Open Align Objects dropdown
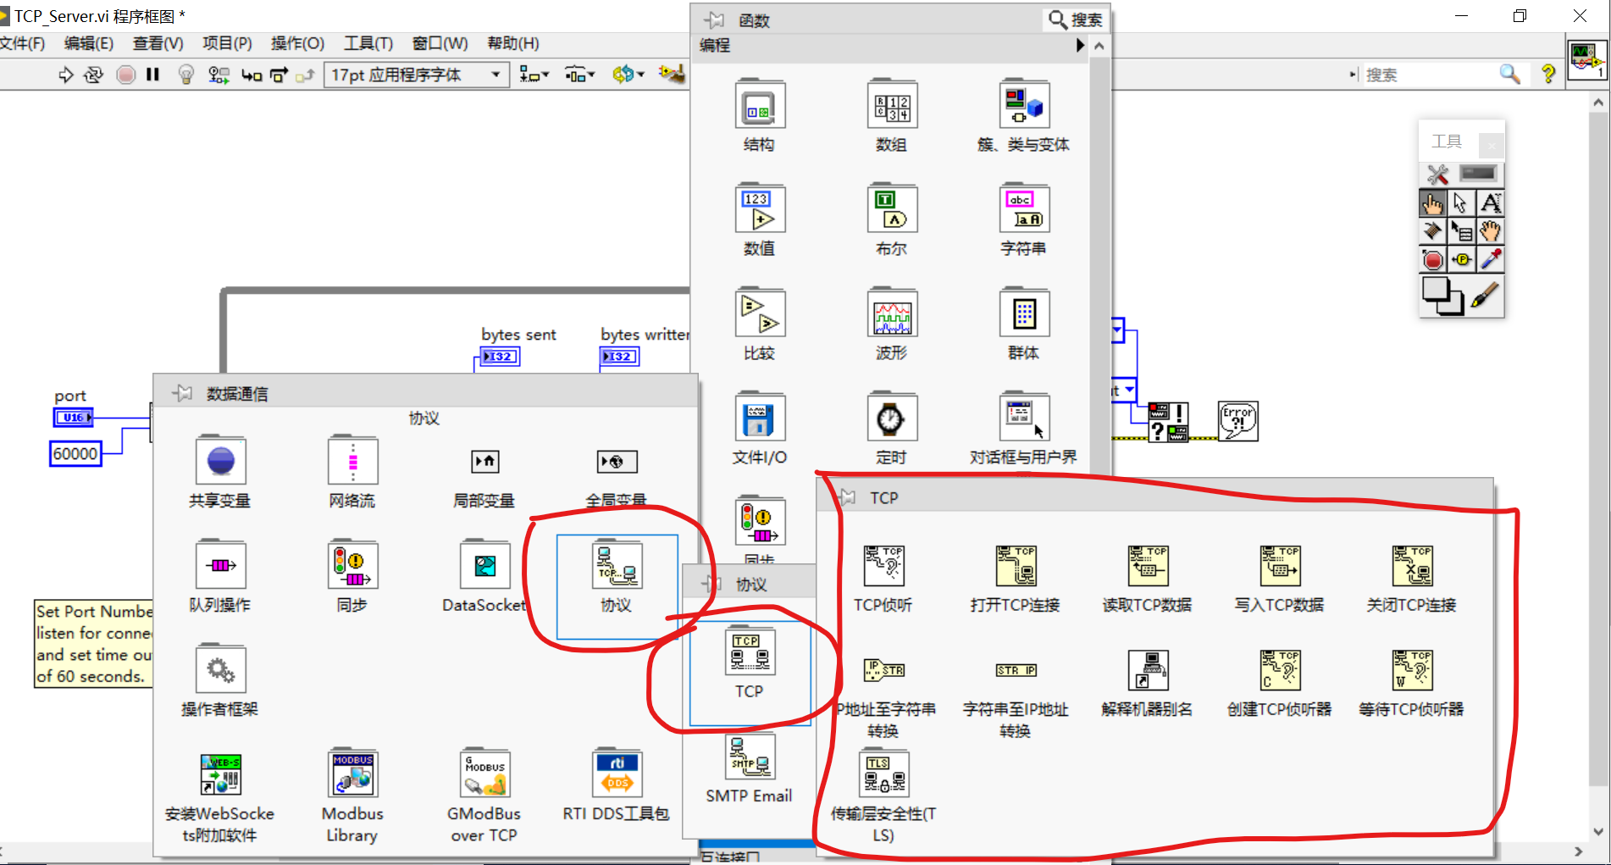The width and height of the screenshot is (1611, 865). [534, 75]
